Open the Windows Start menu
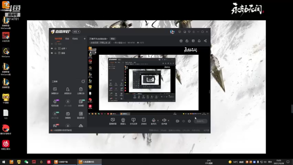Viewport: 293px width, 165px height. click(4, 162)
